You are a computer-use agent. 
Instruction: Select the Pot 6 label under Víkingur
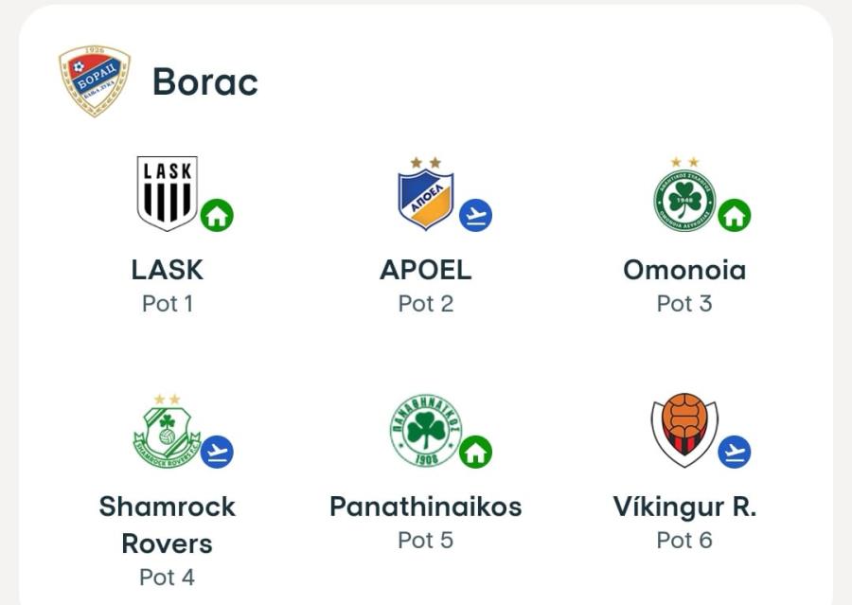[684, 541]
